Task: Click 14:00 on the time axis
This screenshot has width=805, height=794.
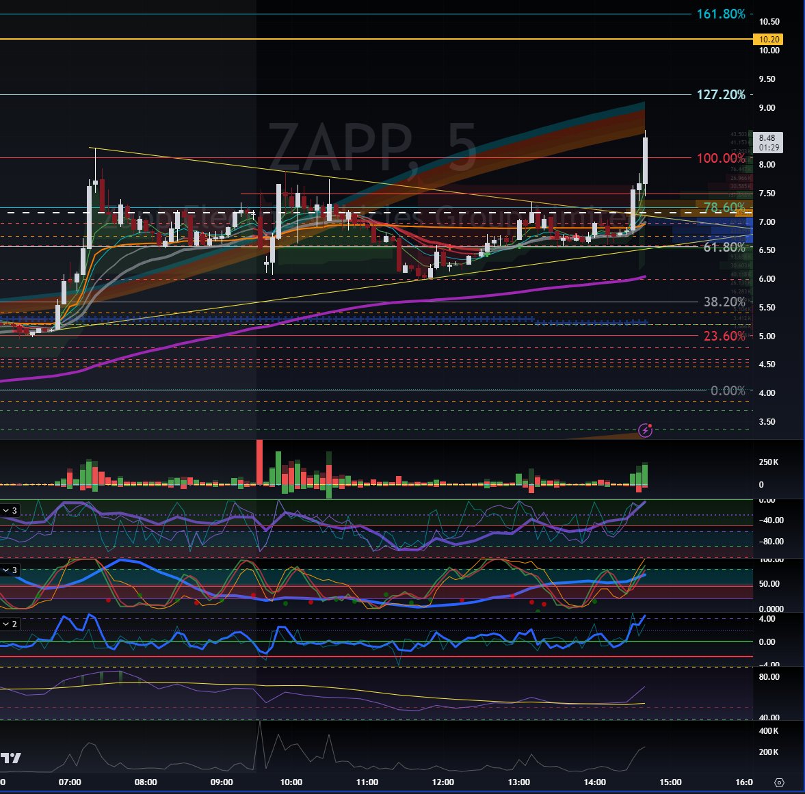Action: [x=595, y=782]
